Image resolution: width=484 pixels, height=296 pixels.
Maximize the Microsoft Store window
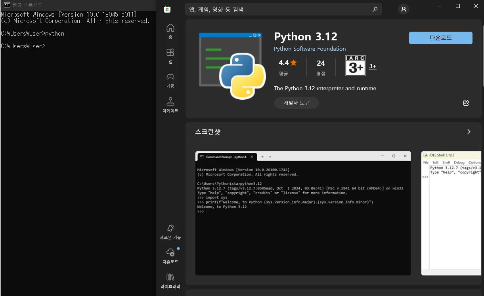click(458, 6)
